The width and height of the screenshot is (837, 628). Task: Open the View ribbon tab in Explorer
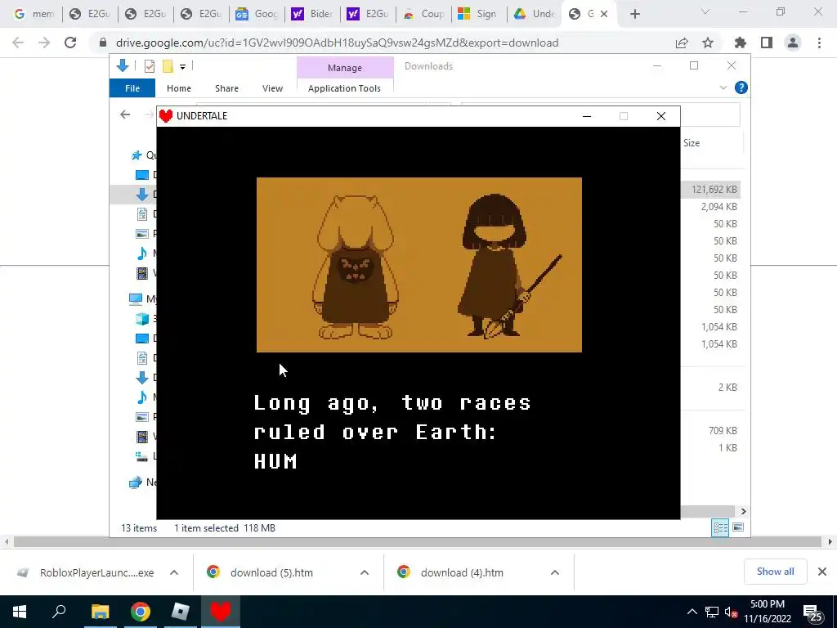pyautogui.click(x=272, y=88)
